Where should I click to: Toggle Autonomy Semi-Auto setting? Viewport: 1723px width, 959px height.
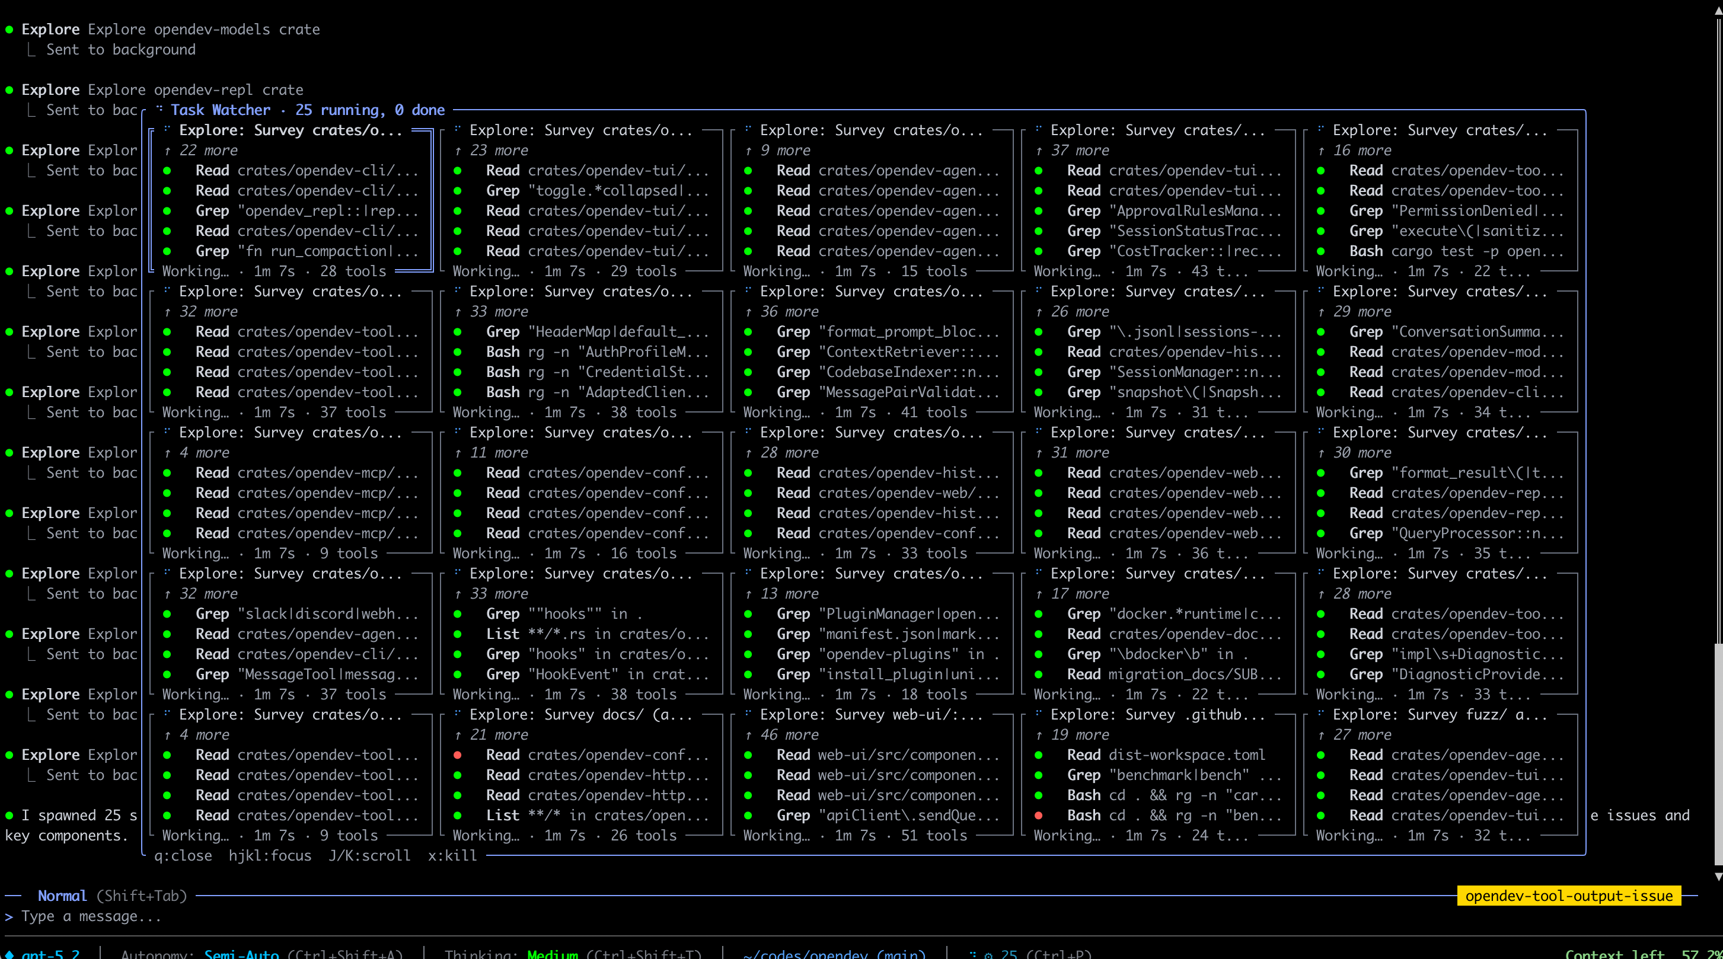coord(241,954)
